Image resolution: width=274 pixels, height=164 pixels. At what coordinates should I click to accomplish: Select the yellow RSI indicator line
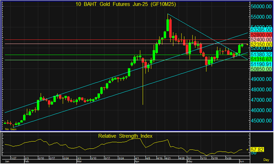click(x=79, y=145)
